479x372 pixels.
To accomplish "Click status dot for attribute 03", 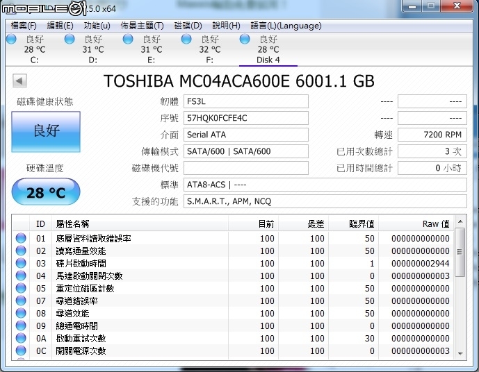I will tap(21, 263).
